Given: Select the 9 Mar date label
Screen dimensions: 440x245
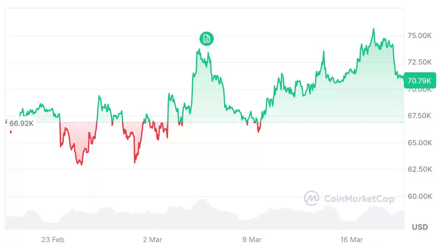Looking at the screenshot, I should point(252,239).
